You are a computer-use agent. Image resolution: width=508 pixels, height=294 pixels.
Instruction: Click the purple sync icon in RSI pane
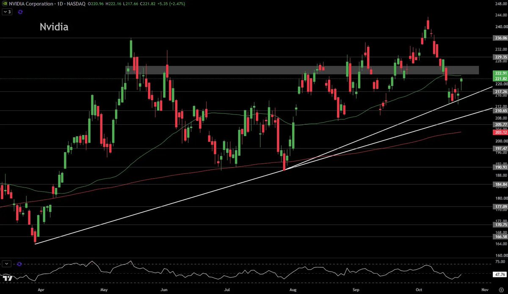pos(20,264)
